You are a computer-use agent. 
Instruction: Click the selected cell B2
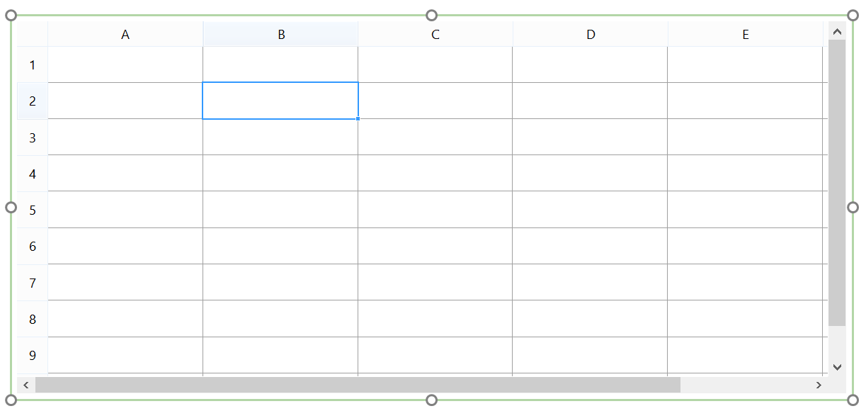(x=280, y=101)
